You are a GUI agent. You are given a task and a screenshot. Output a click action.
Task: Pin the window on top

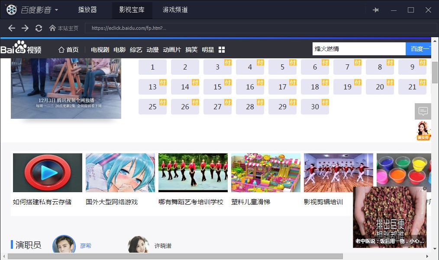[x=376, y=10]
